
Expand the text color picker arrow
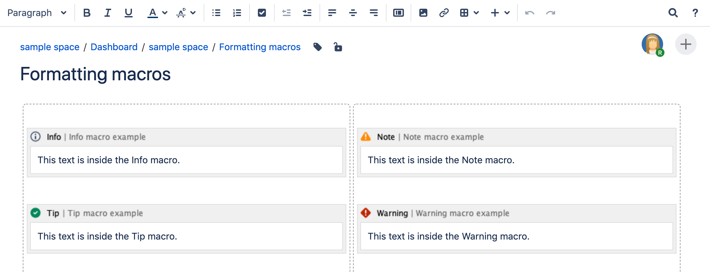pos(165,13)
